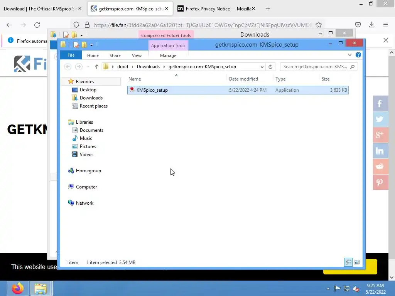Open the File ribbon tab
The image size is (395, 296).
(x=71, y=55)
